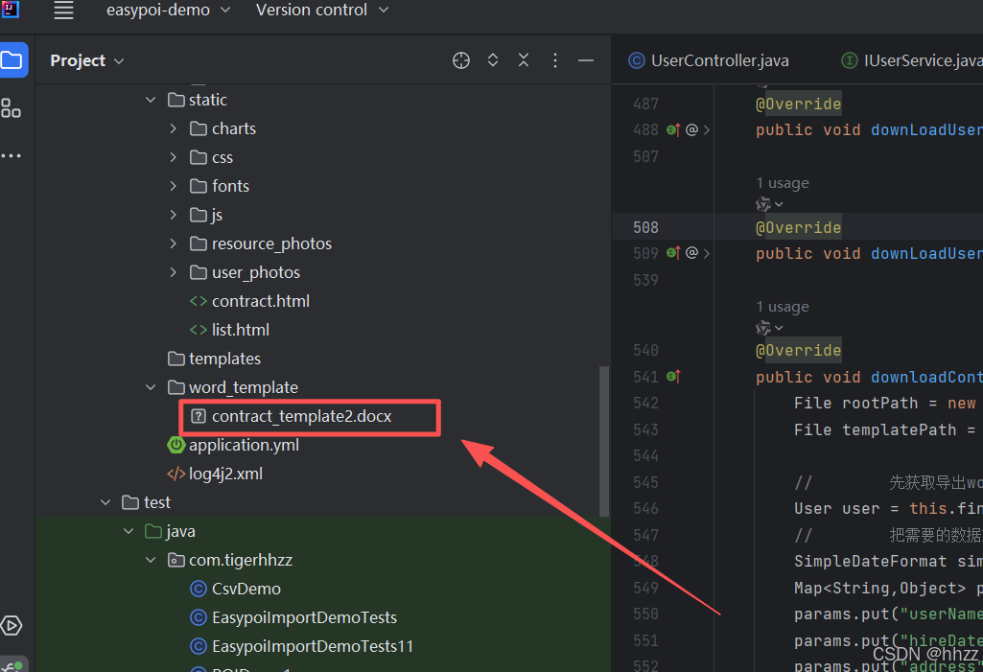Open the Structure tool window icon
983x672 pixels.
(11, 107)
